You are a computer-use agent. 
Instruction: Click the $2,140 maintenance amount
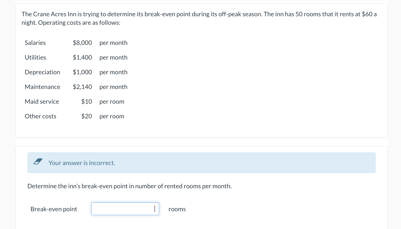point(82,87)
